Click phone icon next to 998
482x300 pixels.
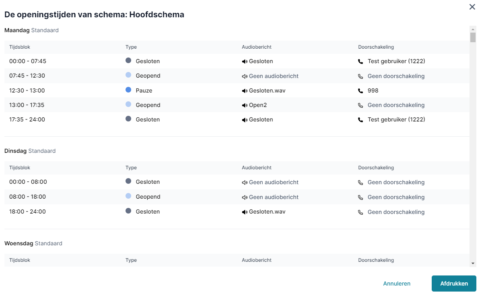click(360, 91)
